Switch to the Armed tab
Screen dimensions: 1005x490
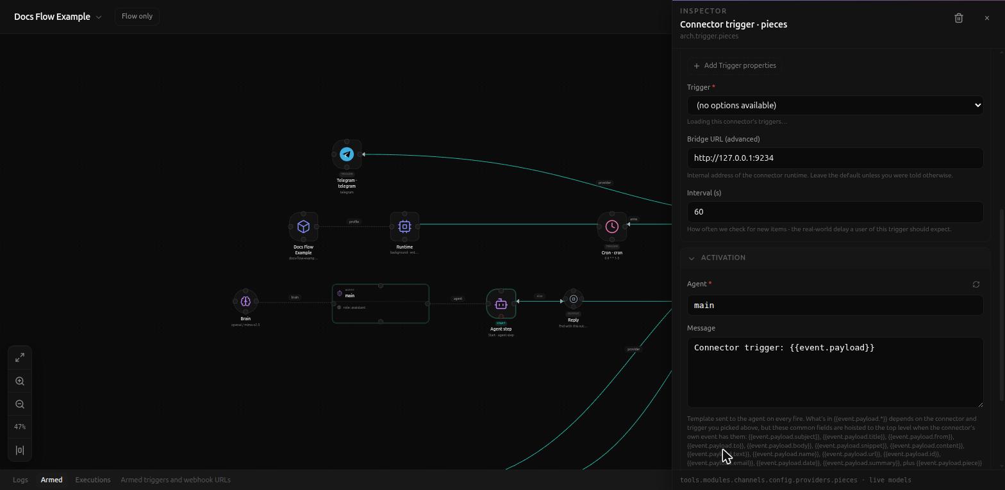52,480
